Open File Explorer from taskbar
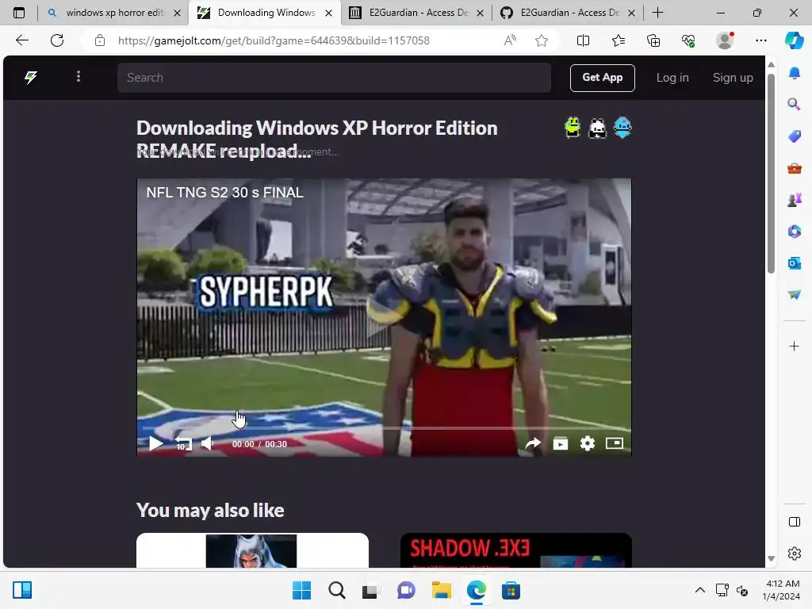The width and height of the screenshot is (812, 609). pos(441,590)
